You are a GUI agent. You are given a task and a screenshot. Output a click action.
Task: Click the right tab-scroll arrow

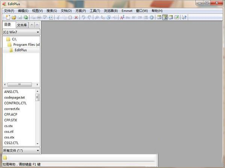[37, 25]
